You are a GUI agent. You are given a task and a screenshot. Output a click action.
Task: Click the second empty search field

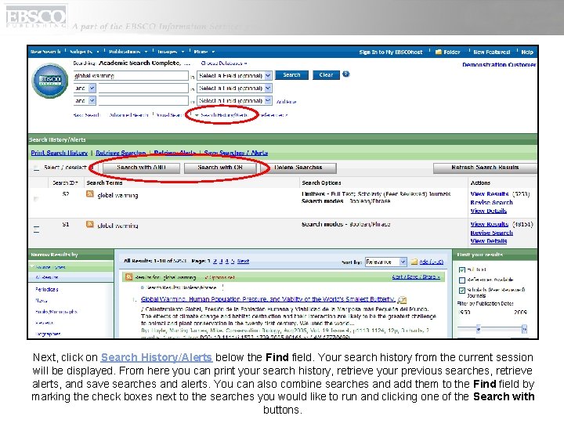click(143, 88)
